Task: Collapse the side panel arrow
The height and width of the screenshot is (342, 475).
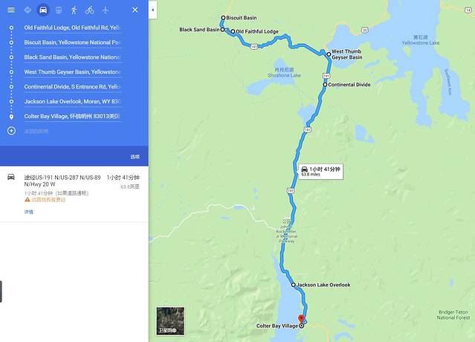Action: click(152, 10)
